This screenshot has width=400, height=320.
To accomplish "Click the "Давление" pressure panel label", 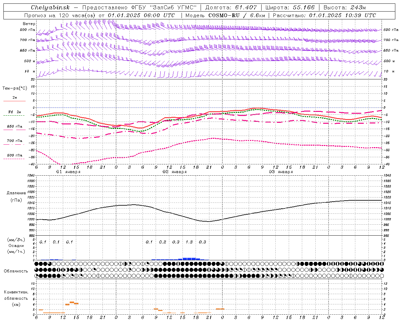I will click(16, 193).
